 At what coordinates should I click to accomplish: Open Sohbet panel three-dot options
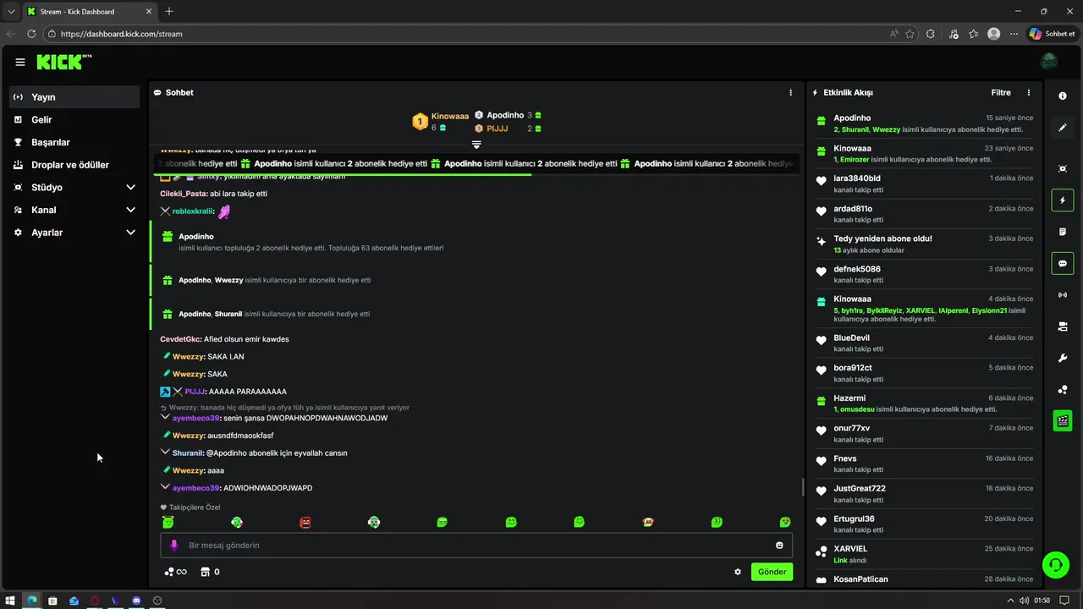coord(791,92)
